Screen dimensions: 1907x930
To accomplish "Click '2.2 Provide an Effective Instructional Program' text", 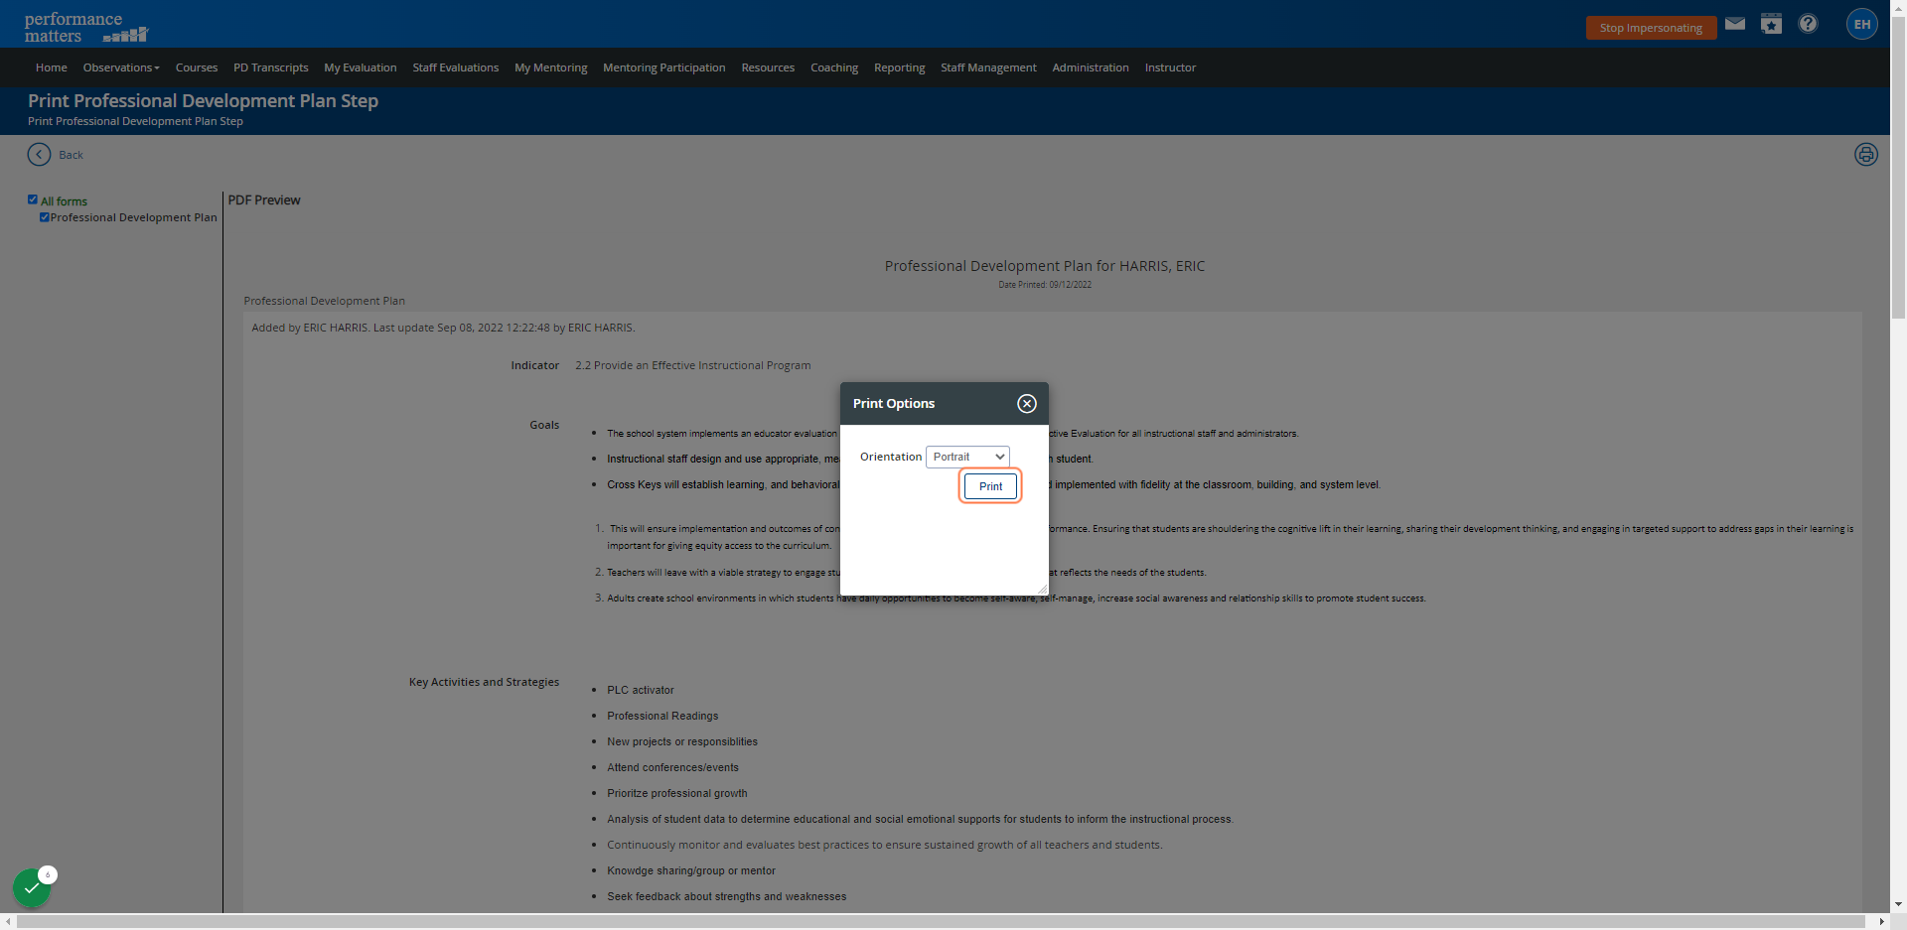I will [693, 365].
